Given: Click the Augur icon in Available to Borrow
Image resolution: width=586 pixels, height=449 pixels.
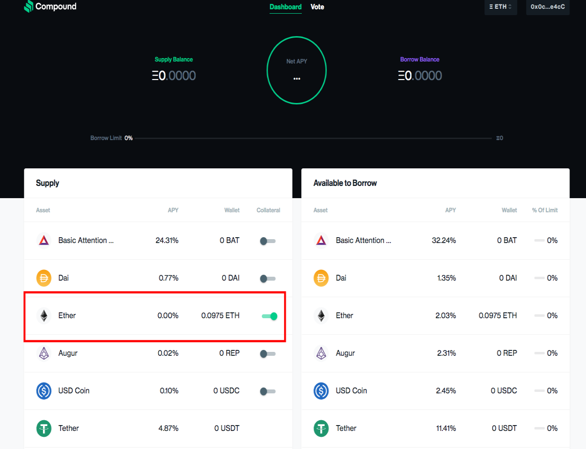Looking at the screenshot, I should point(321,353).
